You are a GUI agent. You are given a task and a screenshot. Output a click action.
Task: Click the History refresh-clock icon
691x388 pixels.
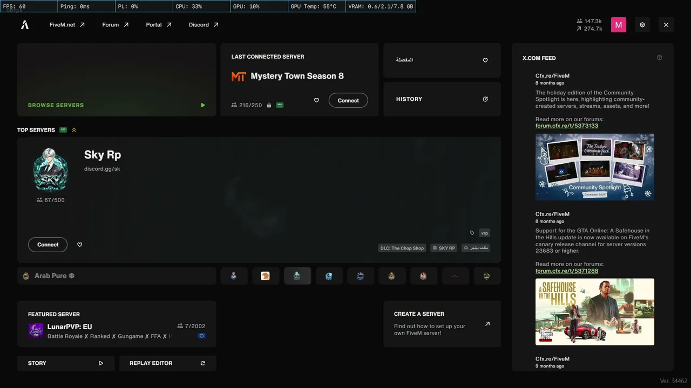point(485,99)
